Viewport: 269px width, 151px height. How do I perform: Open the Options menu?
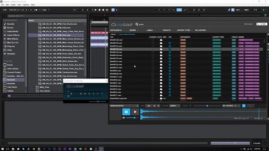point(26,5)
